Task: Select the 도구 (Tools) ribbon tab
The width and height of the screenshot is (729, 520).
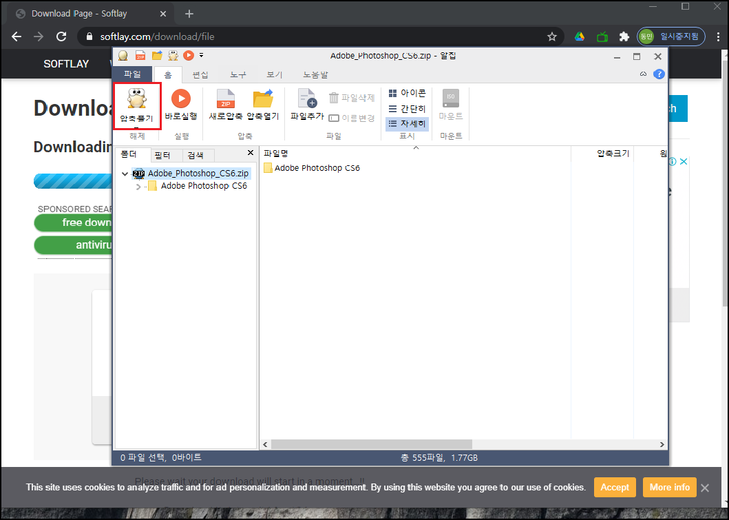Action: [238, 74]
